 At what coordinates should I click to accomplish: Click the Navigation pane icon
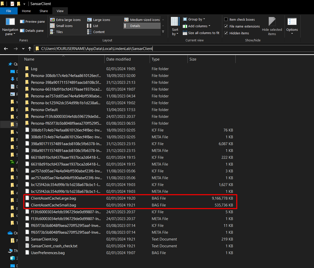pyautogui.click(x=10, y=22)
